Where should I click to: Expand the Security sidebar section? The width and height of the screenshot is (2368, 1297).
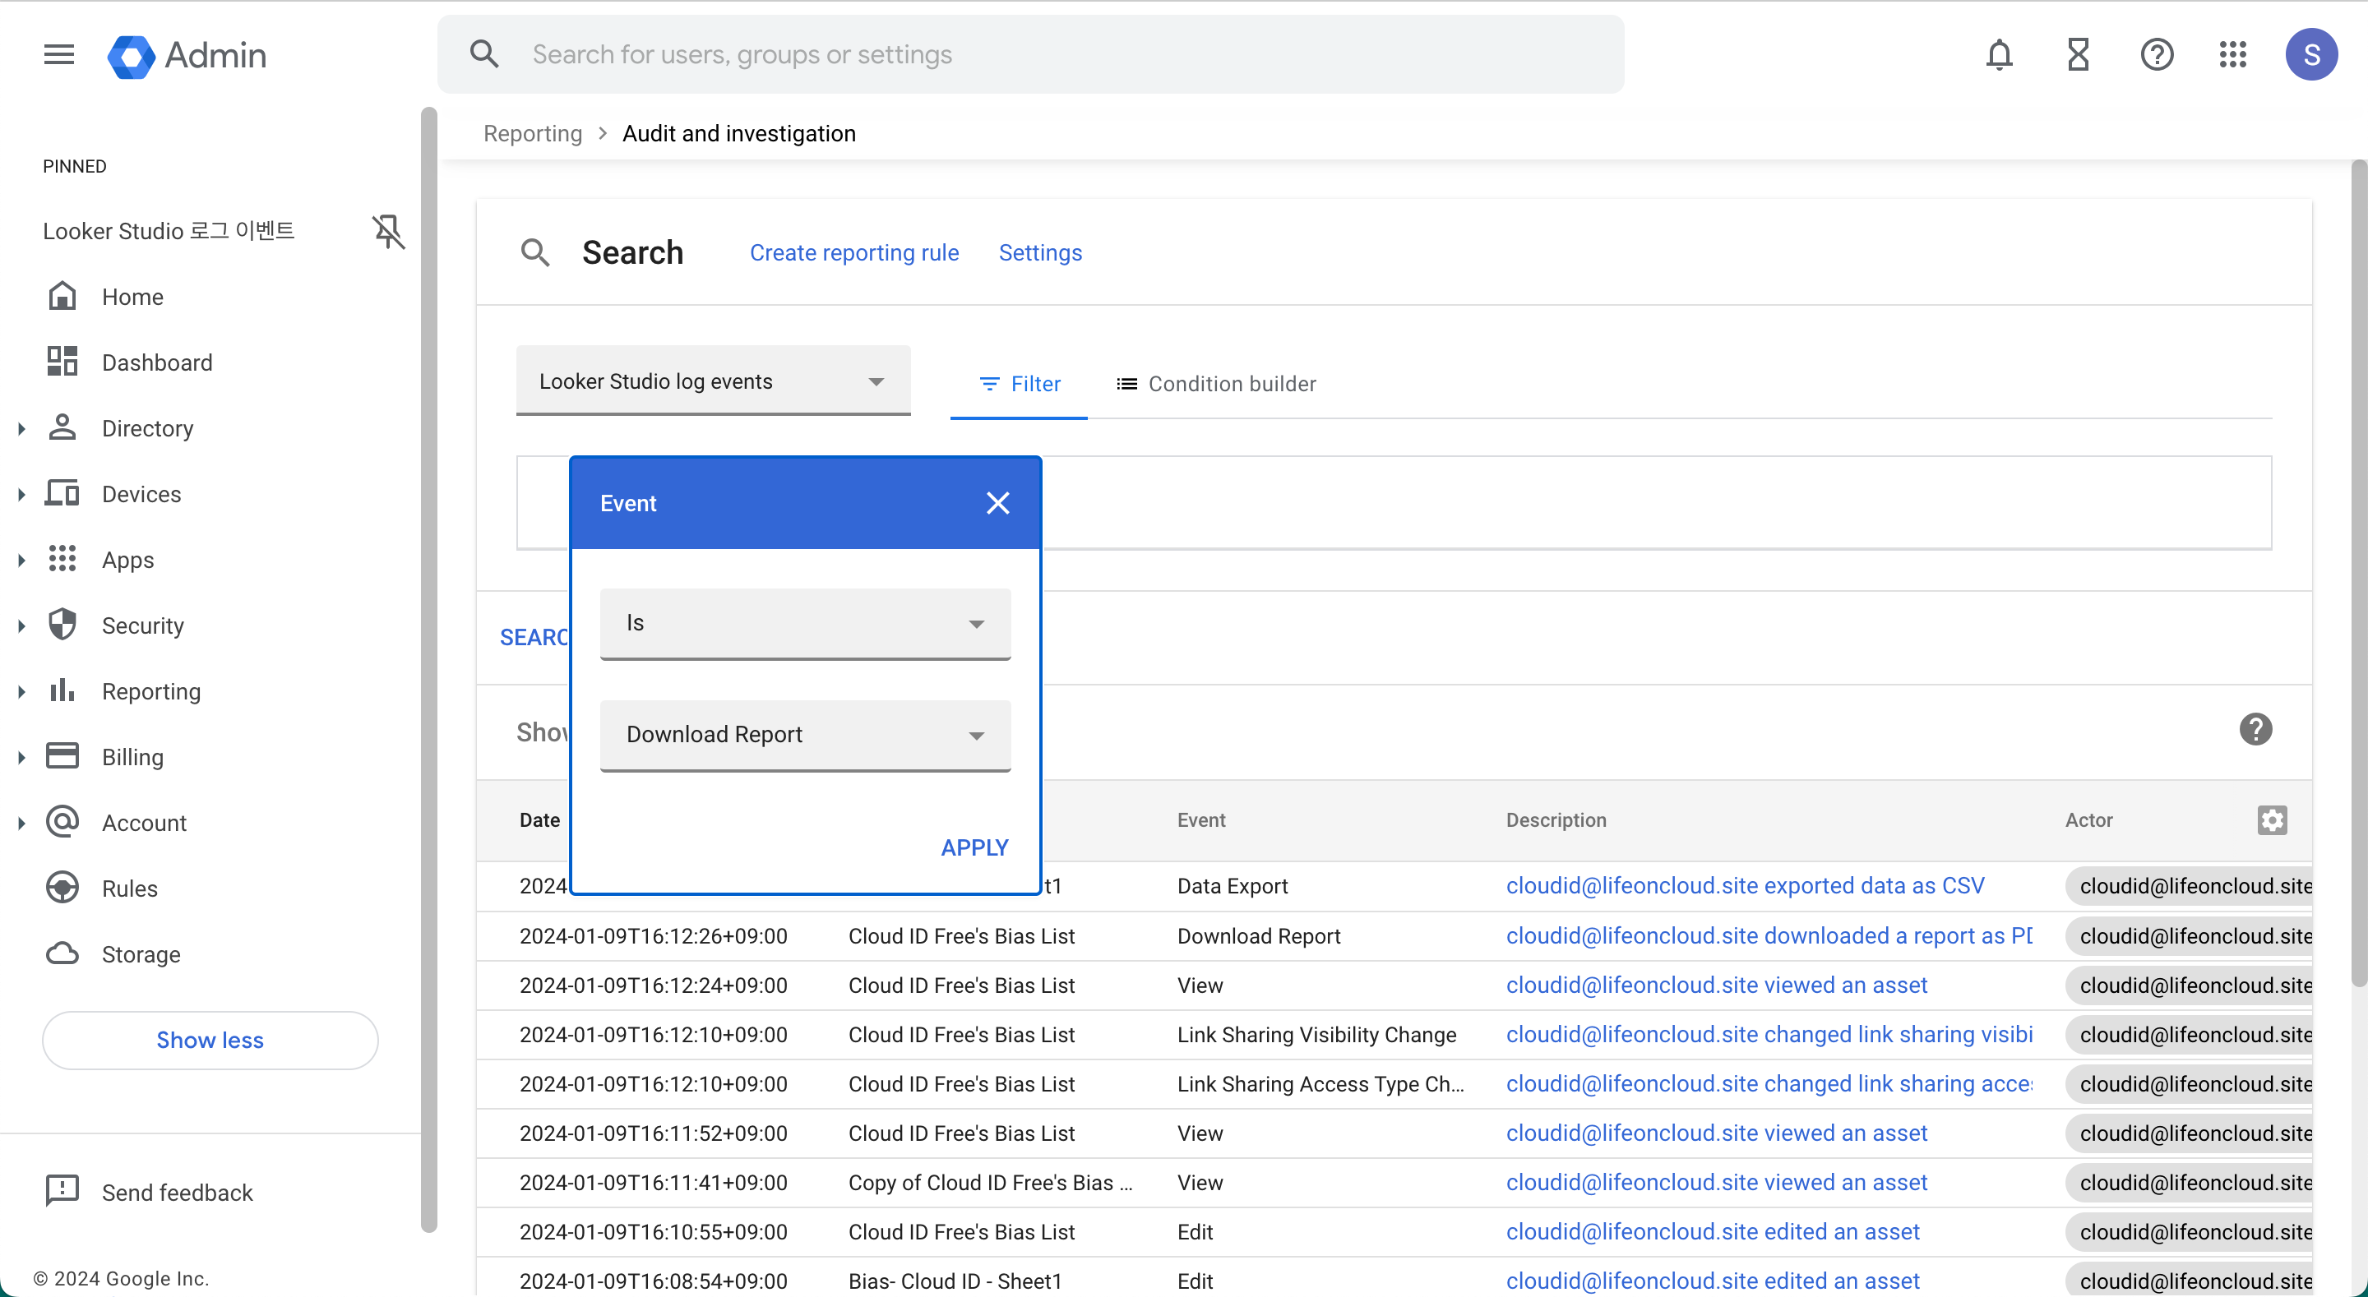pyautogui.click(x=22, y=626)
